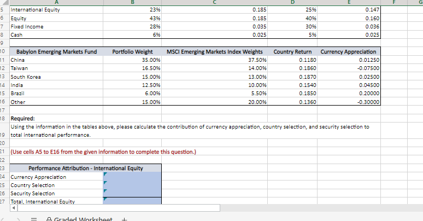Click International Equity value 0.147
This screenshot has width=423, height=221.
(349, 10)
